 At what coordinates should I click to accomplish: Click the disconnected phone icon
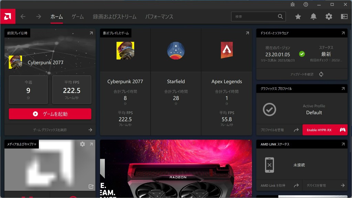[x=269, y=165]
